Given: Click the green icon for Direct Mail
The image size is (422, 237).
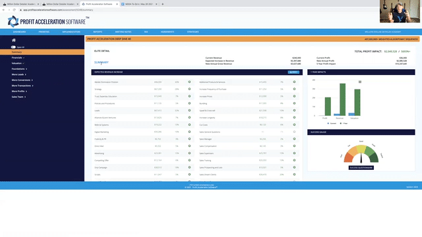Looking at the screenshot, I should [x=189, y=146].
